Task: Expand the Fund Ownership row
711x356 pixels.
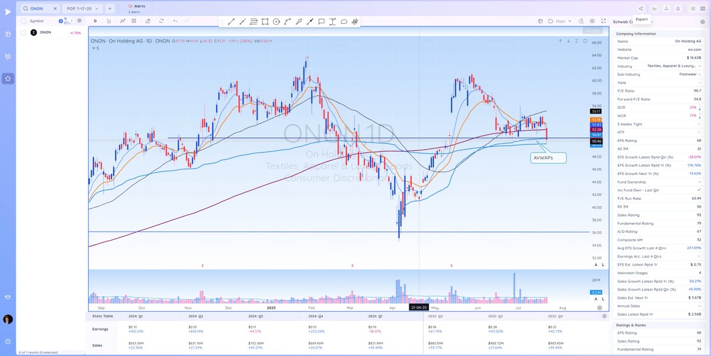Action: [x=658, y=182]
